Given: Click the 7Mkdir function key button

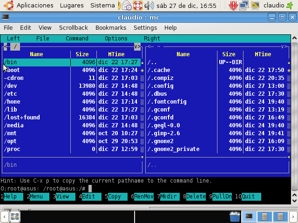Looking at the screenshot, I should pos(168,197).
